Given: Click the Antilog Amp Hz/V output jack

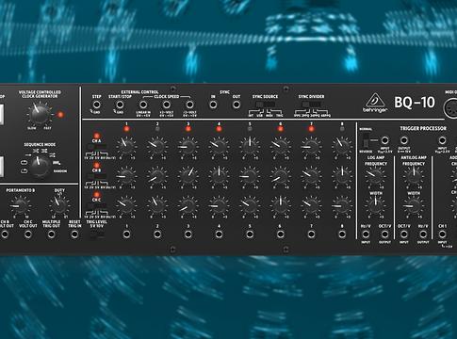Looking at the screenshot, I should point(423,234).
